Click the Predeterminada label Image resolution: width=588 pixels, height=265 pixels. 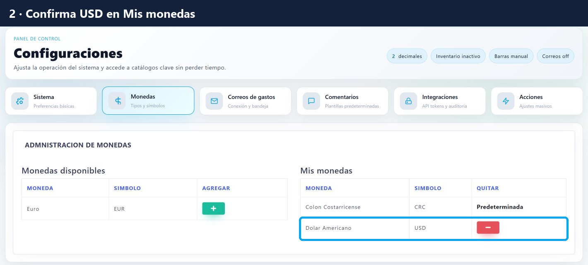click(x=500, y=207)
